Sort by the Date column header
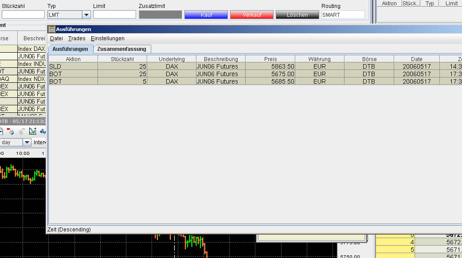The height and width of the screenshot is (258, 462). pyautogui.click(x=417, y=59)
